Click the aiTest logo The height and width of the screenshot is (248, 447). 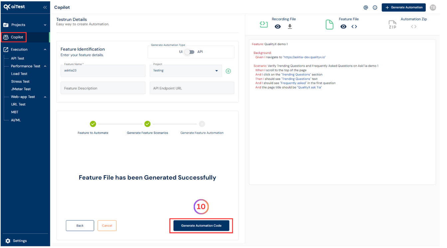pyautogui.click(x=14, y=7)
